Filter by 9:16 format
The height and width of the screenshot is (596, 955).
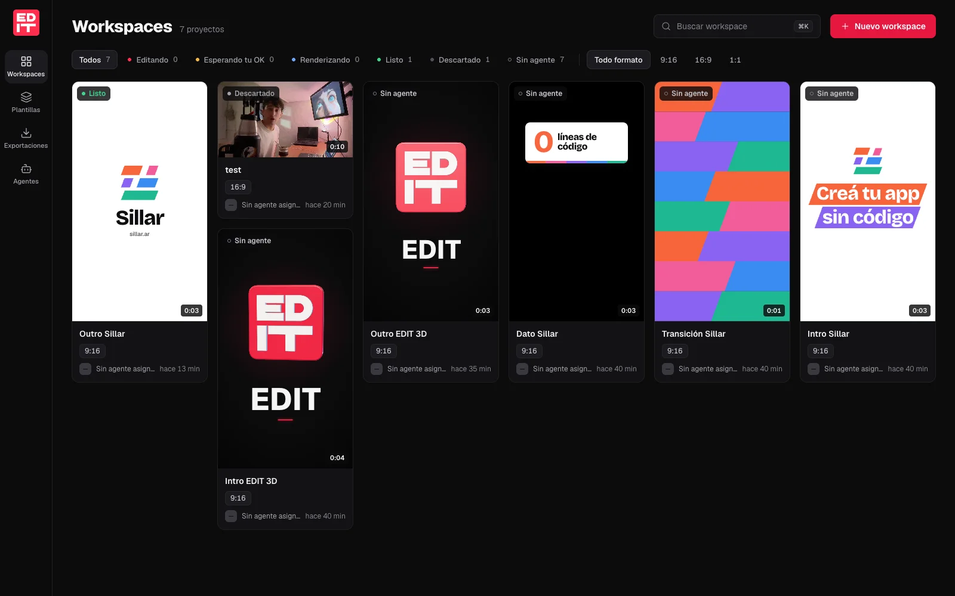pos(668,60)
